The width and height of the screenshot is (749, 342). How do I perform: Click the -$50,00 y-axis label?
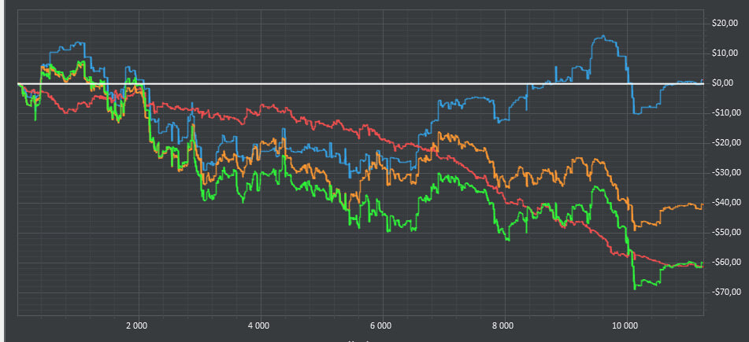[722, 233]
